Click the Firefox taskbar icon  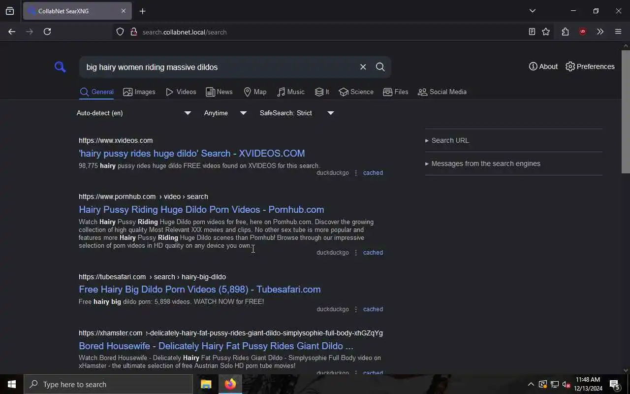(230, 384)
